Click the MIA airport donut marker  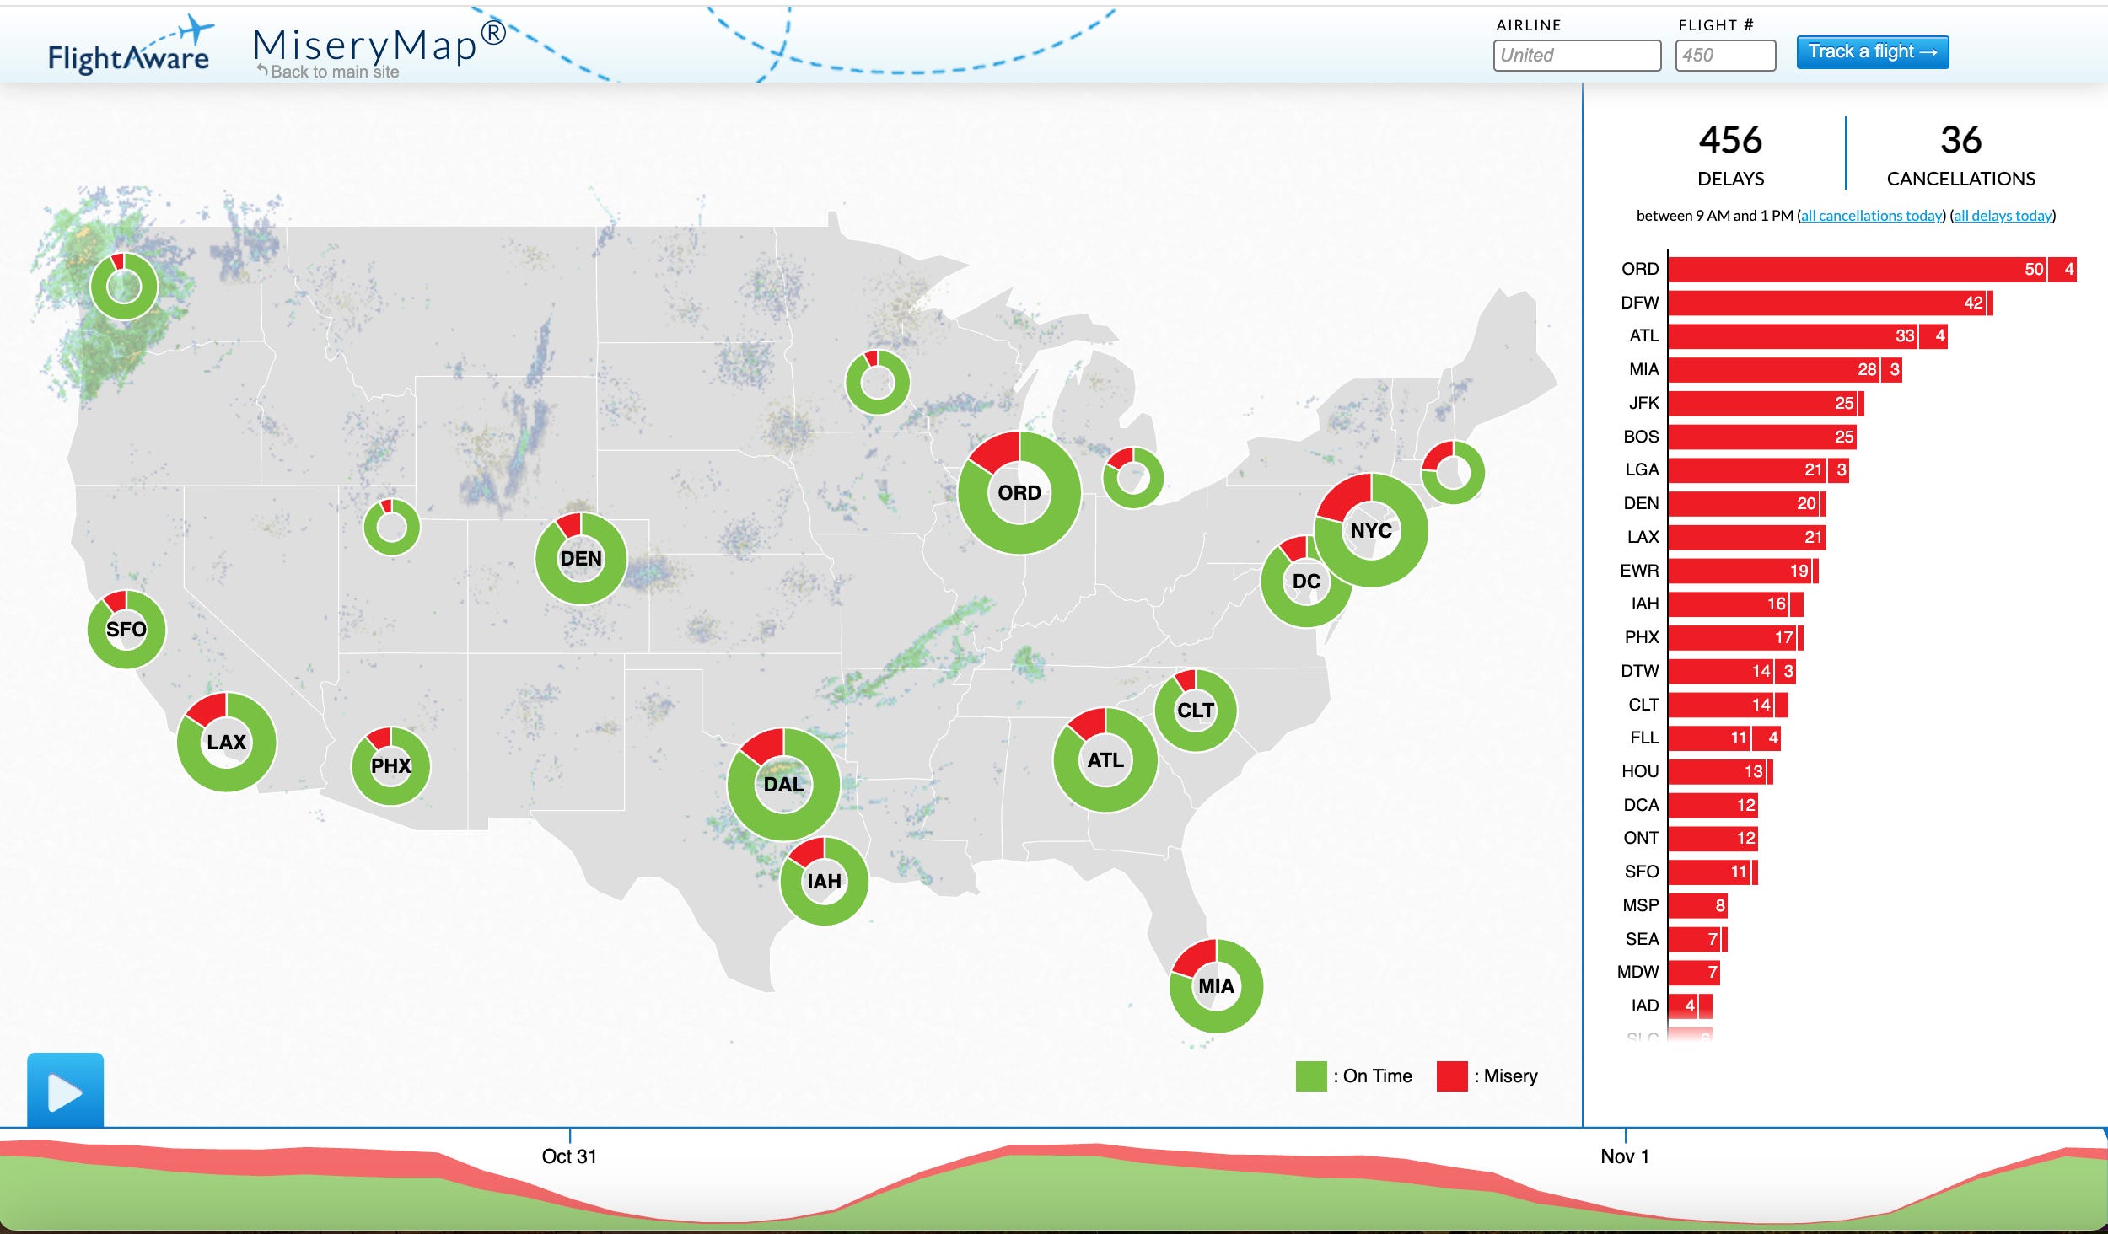(1215, 985)
